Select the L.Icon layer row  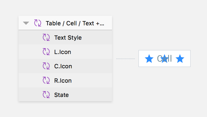65,52
